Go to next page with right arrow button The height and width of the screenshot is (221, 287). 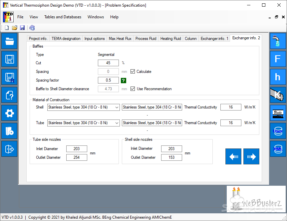(251, 156)
